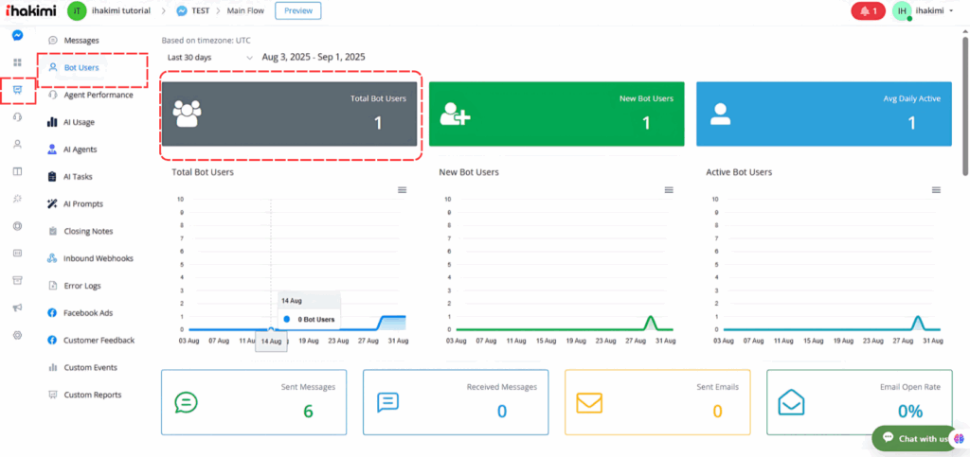Go to AI Usage menu item
Viewport: 970px width, 457px height.
point(79,122)
